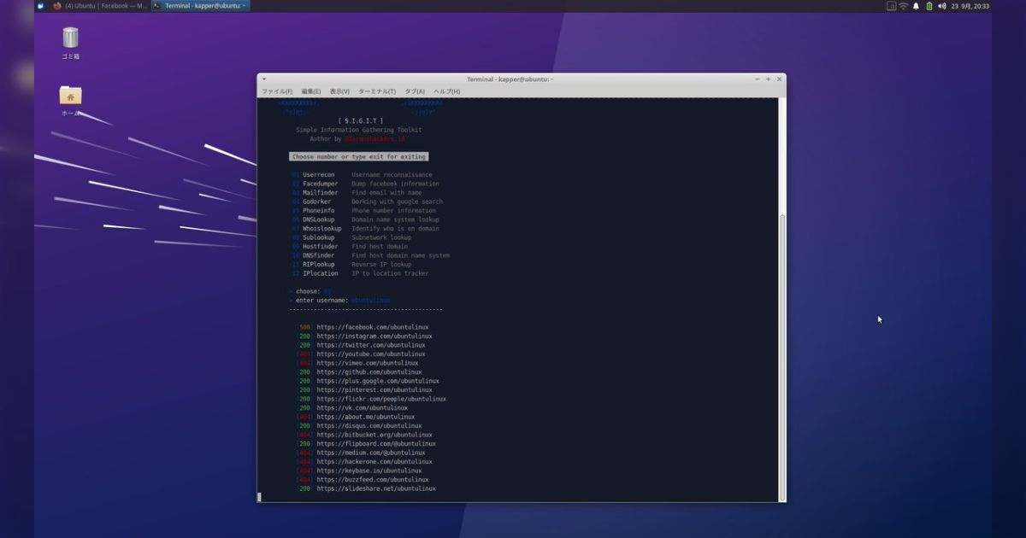Viewport: 1026px width, 538px height.
Task: Click the keyboard input indicator in the tray
Action: pyautogui.click(x=892, y=4)
